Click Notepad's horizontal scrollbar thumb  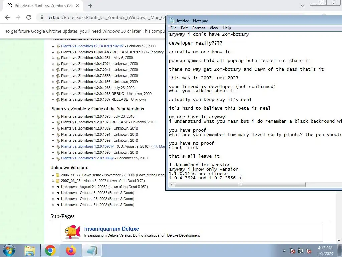(240, 185)
